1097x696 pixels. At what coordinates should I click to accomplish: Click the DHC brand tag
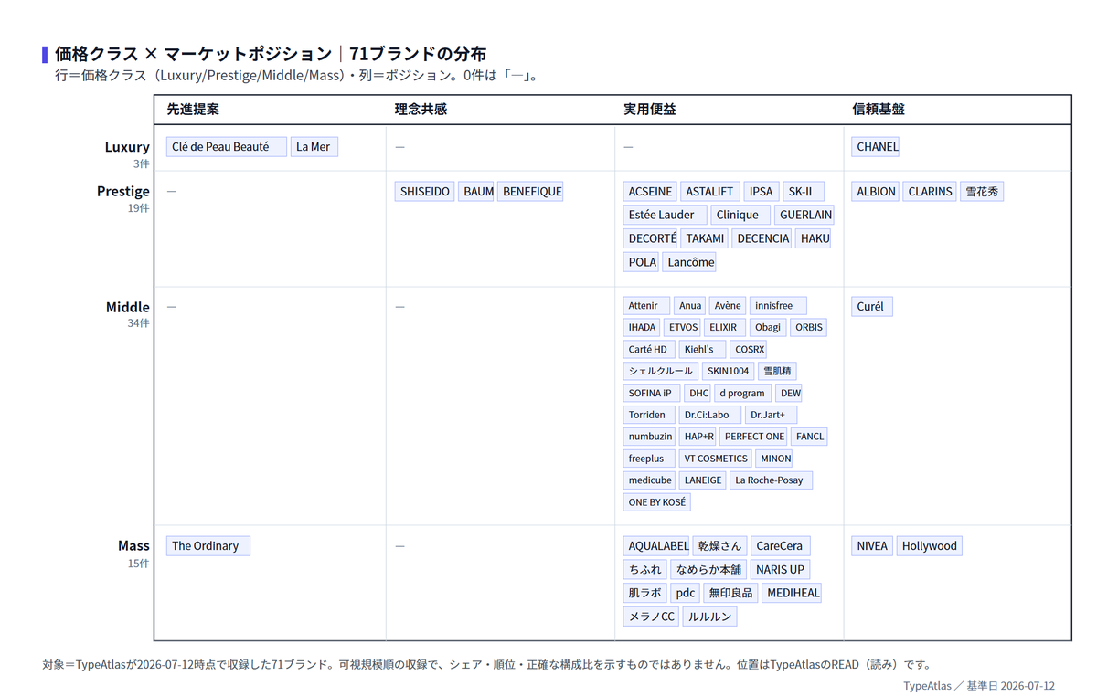pos(698,393)
